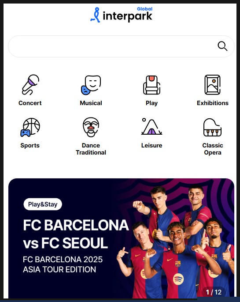Click the Concert text label
The image size is (240, 302).
30,103
